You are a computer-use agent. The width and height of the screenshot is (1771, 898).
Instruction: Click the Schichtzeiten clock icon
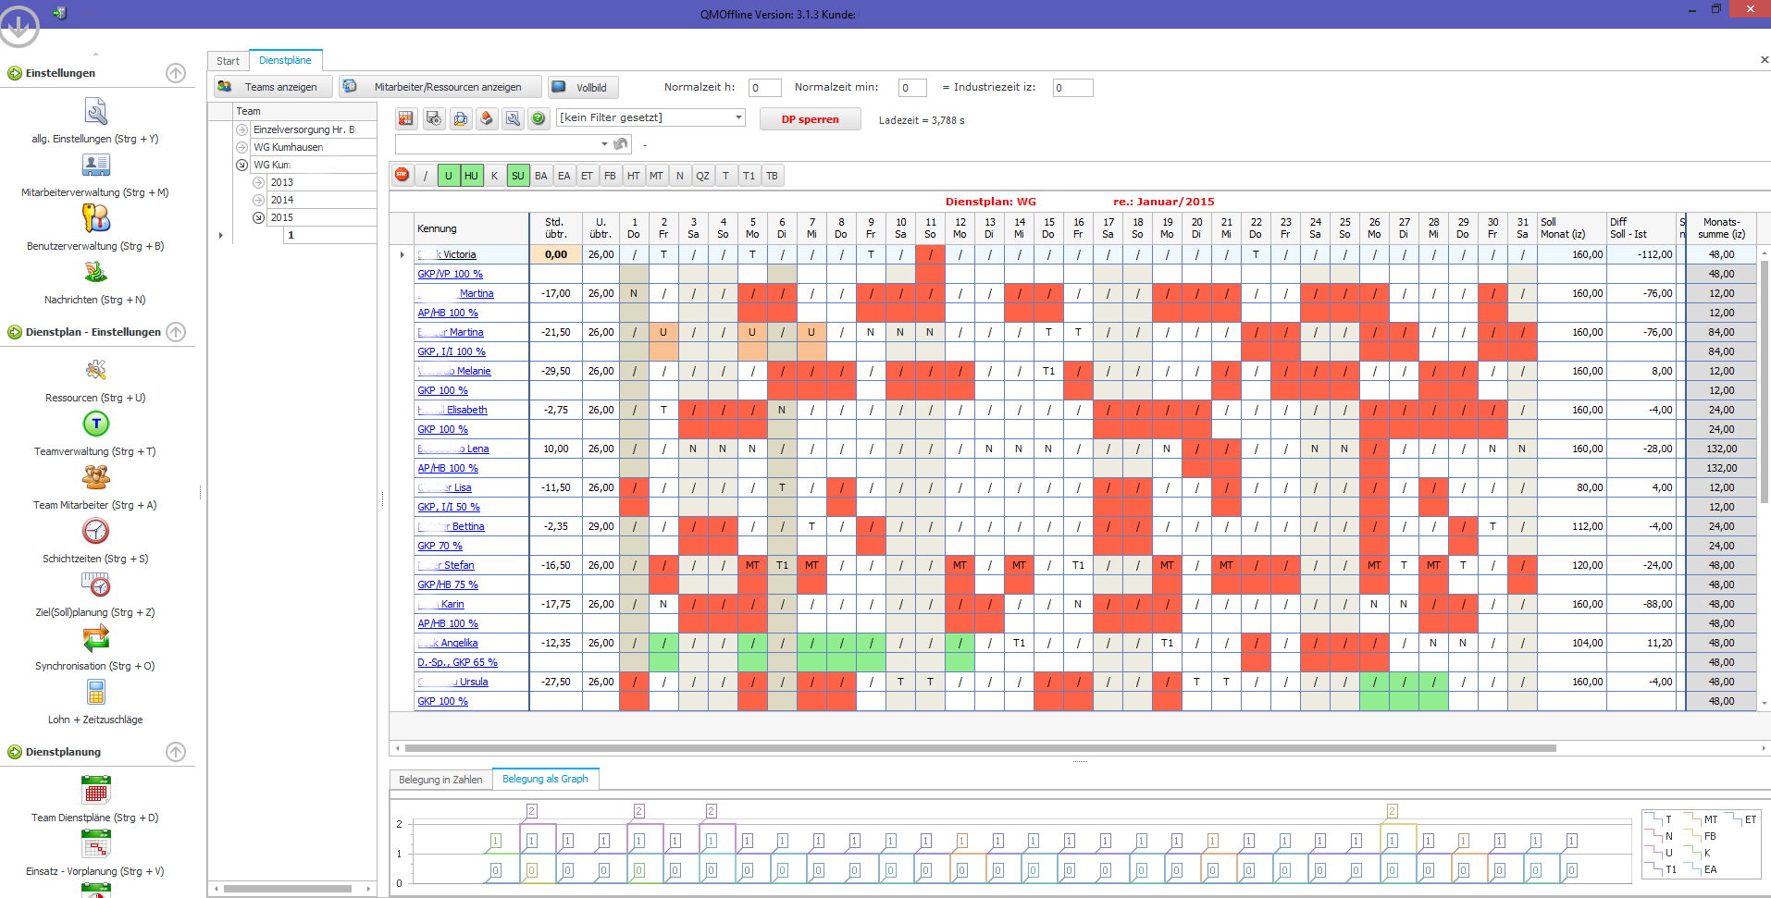(x=95, y=531)
